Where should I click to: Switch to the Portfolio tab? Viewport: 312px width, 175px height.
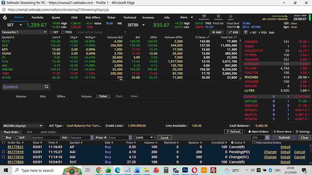(x=37, y=17)
